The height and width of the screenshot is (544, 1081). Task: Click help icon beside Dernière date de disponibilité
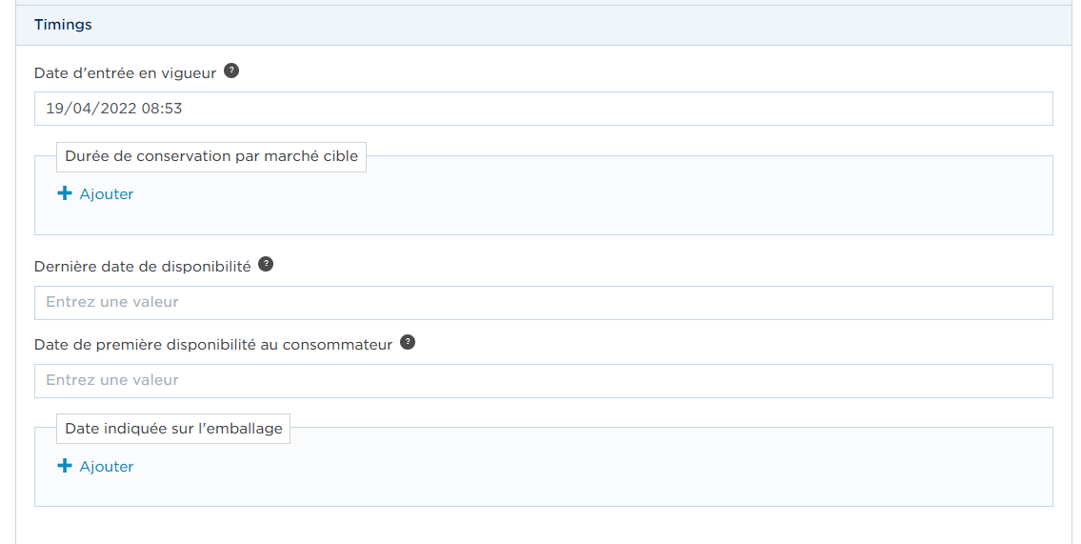(266, 264)
